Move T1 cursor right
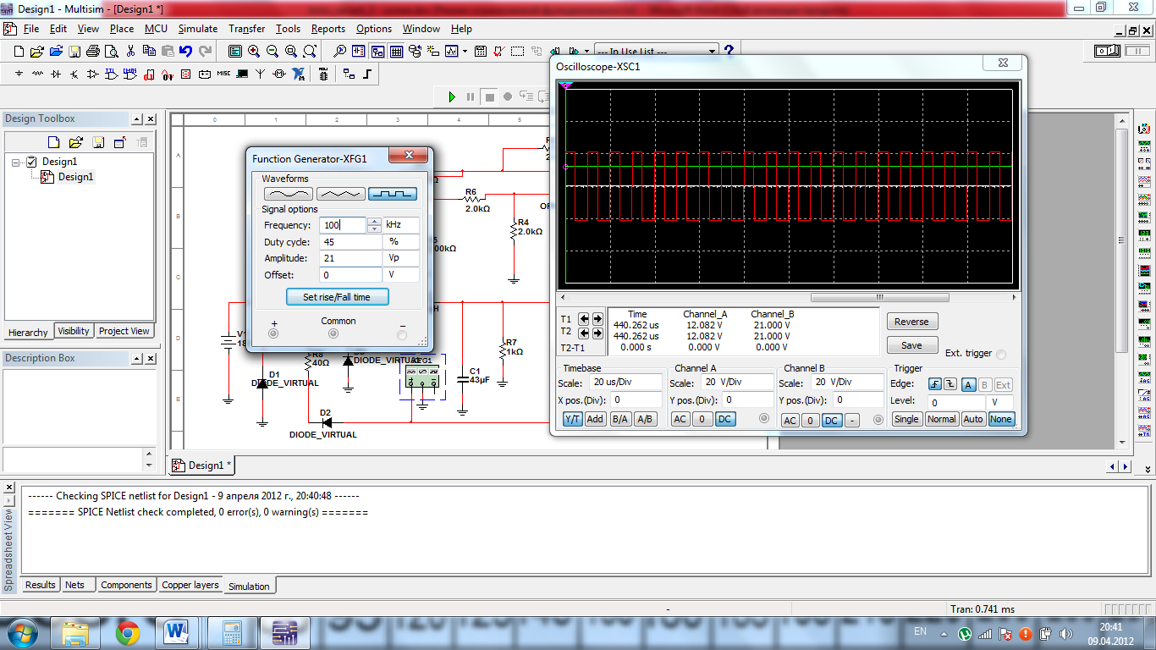Viewport: 1156px width, 650px height. pyautogui.click(x=597, y=319)
